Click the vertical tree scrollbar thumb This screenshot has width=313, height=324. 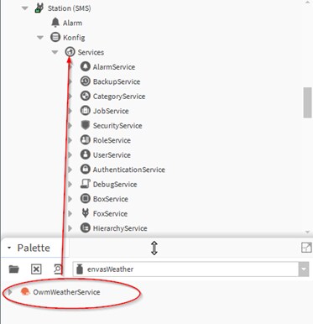(308, 102)
